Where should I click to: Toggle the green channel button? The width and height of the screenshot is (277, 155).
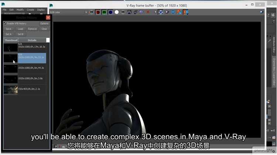pos(104,12)
